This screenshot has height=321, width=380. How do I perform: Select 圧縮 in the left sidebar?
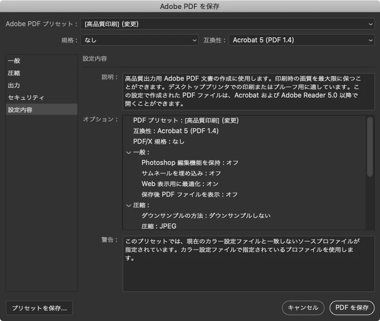pos(41,73)
